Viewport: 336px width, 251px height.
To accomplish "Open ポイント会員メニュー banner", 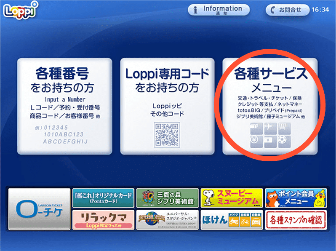I will point(296,198).
